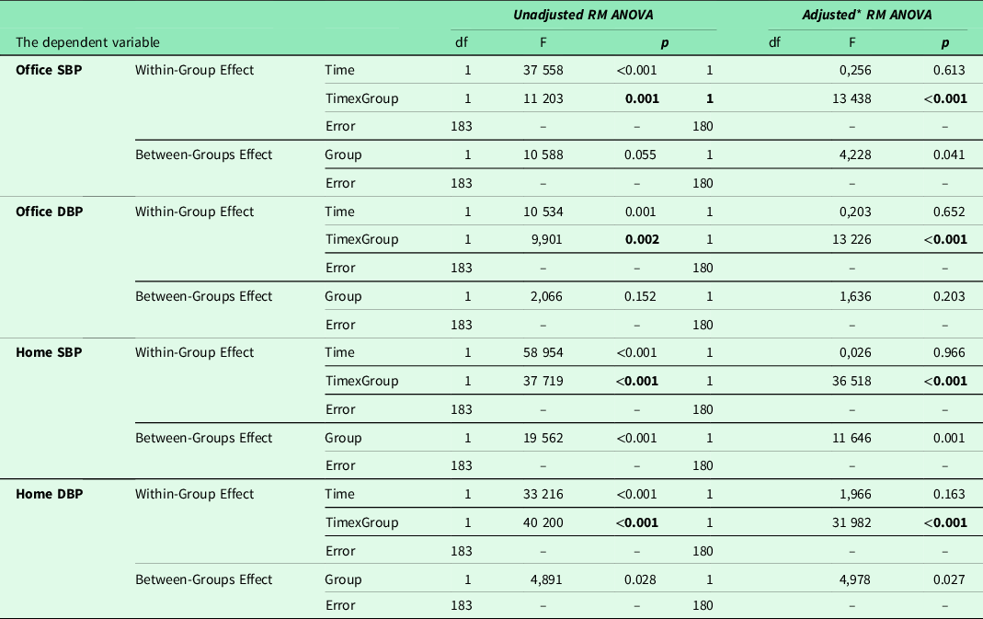Select the unadjusted p value 0.055
Screen dimensions: 983x619
(639, 155)
